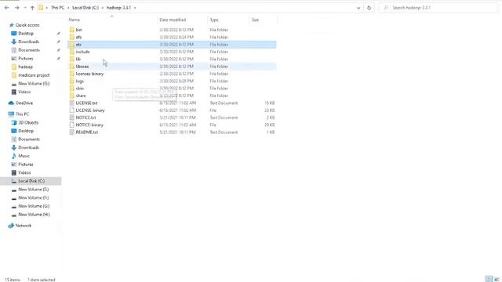Click 'This PC' in address bar
502x282 pixels.
[x=57, y=8]
